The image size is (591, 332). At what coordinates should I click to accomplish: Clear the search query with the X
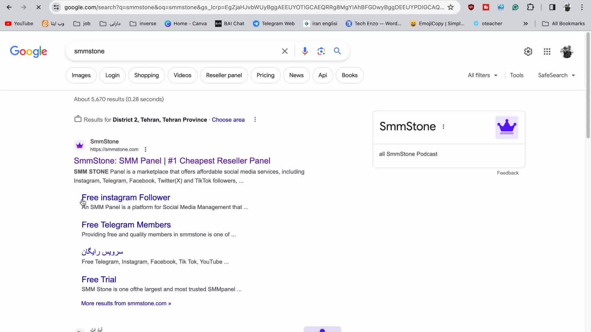[285, 51]
